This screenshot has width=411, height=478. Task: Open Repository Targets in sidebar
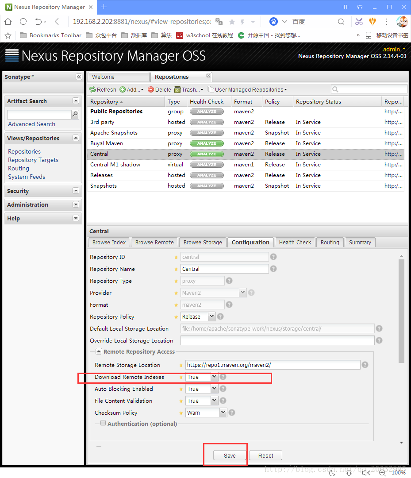coord(33,160)
